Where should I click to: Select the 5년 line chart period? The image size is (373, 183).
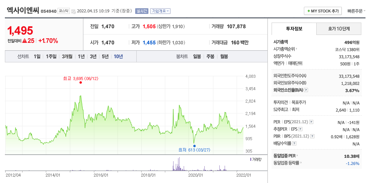[105, 57]
